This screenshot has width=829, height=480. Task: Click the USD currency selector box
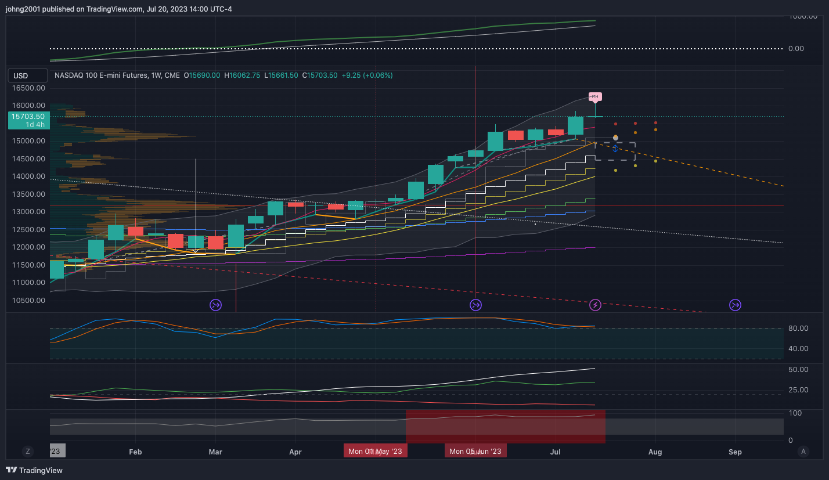click(x=28, y=76)
